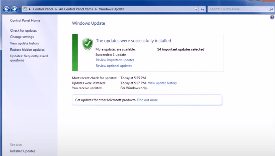Click Check for updates
This screenshot has height=156, width=275.
pos(24,30)
